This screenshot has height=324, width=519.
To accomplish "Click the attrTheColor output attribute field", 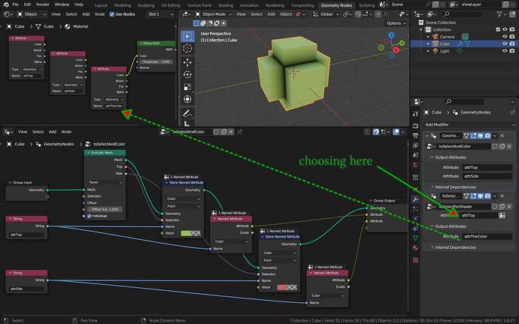I will point(487,236).
